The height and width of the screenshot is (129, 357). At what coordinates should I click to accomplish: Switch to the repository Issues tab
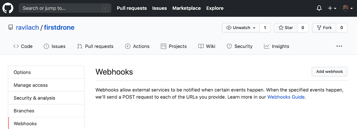[54, 46]
